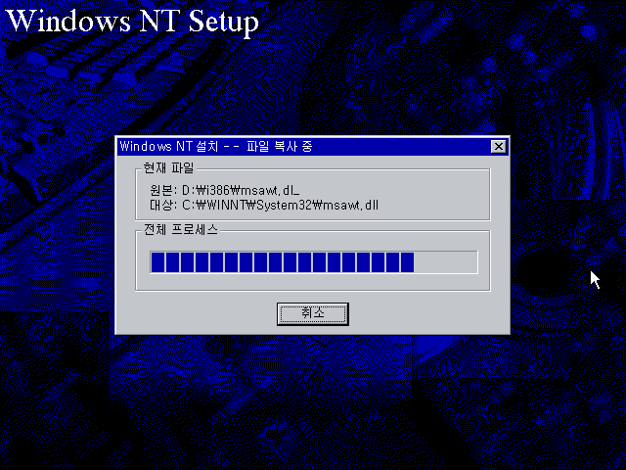Select the 원본 source path text
Viewport: 626px width, 470px height.
(225, 190)
